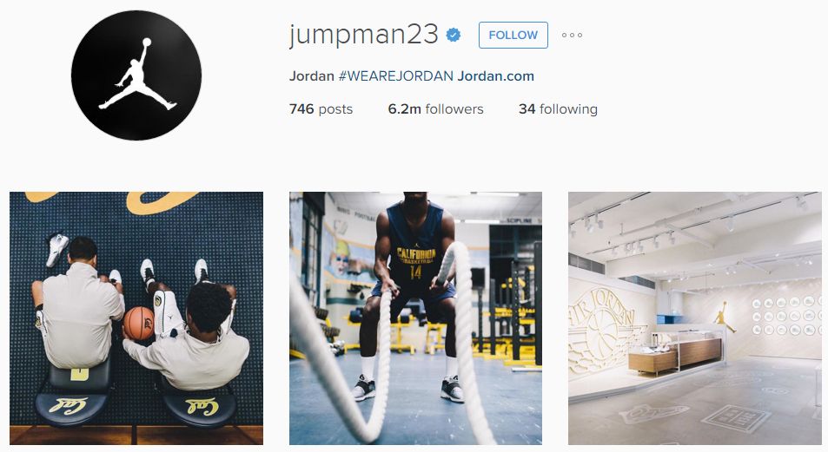
Task: Click the gold Jumpman statue in store photo
Action: pyautogui.click(x=724, y=317)
